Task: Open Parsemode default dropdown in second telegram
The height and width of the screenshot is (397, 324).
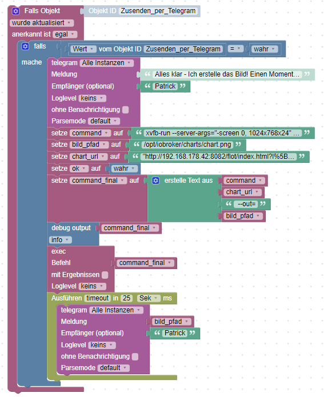Action: pos(114,368)
